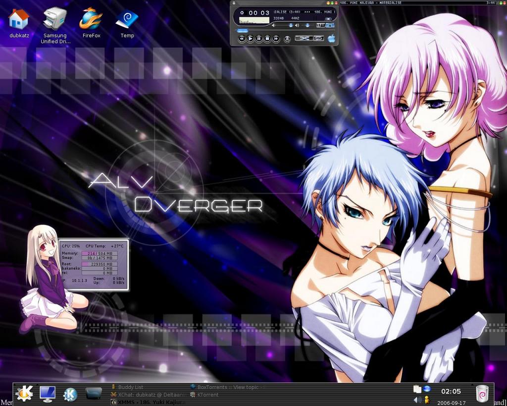Click the XMMS play button

(250, 39)
